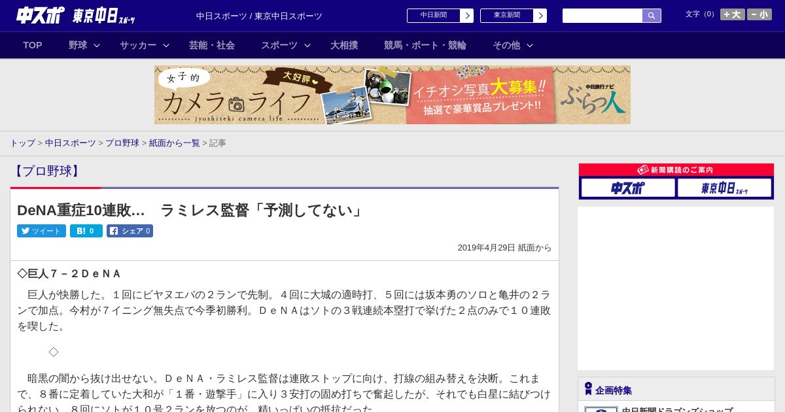Open サッカー navigation menu
The image size is (785, 412).
coord(138,45)
